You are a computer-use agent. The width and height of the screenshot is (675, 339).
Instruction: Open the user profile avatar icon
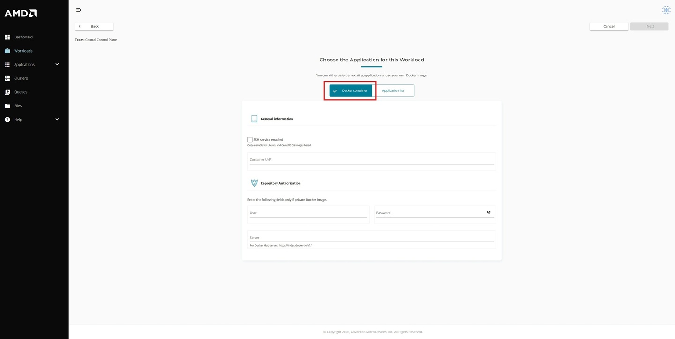(x=666, y=10)
